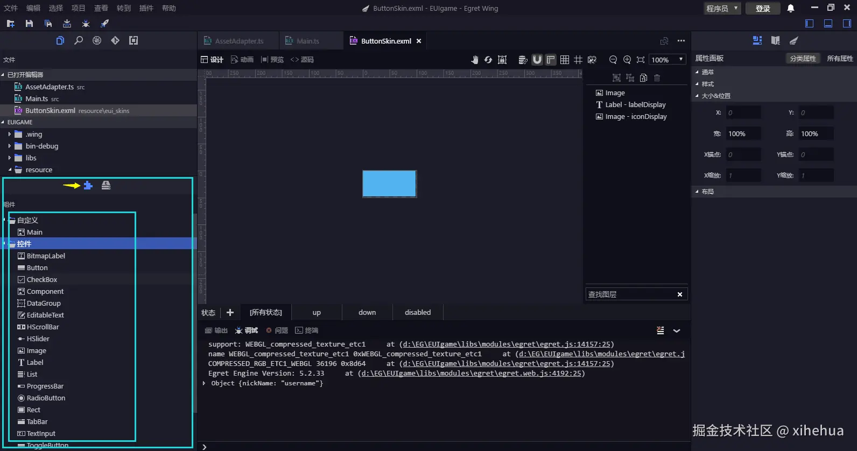Open the 100% zoom level dropdown
857x451 pixels.
[668, 60]
